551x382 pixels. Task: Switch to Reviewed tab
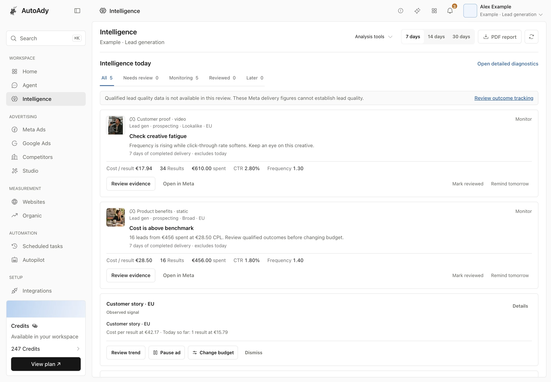(222, 78)
